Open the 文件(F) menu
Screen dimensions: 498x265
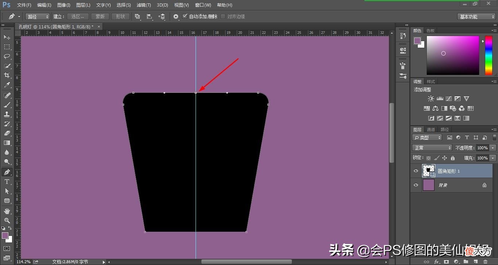click(x=24, y=5)
